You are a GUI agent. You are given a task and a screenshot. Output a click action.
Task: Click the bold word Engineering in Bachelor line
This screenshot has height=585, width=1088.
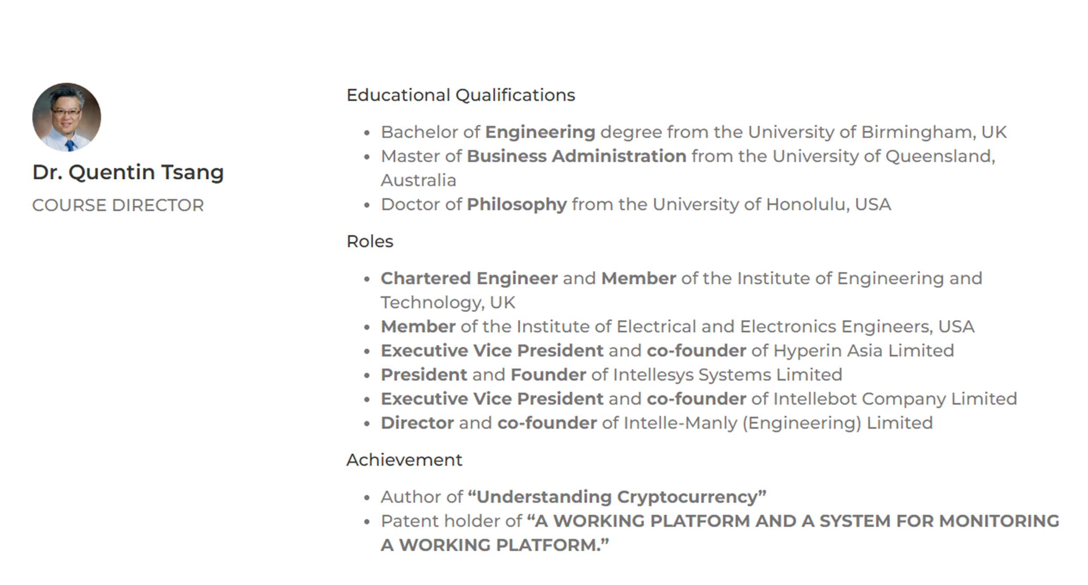[x=540, y=132]
